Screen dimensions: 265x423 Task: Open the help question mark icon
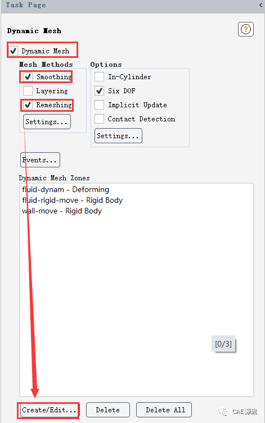[x=245, y=29]
